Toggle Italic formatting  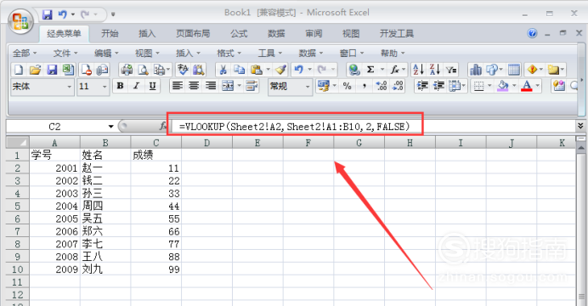136,86
